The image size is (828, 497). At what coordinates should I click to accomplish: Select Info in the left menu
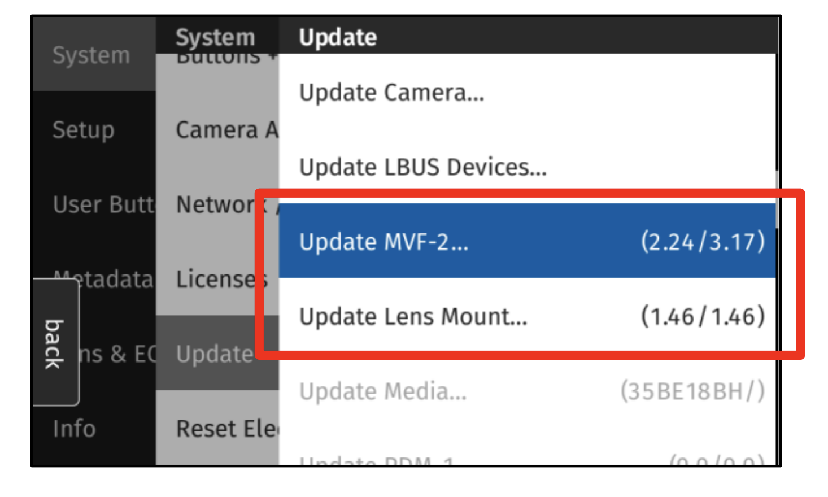pos(74,429)
